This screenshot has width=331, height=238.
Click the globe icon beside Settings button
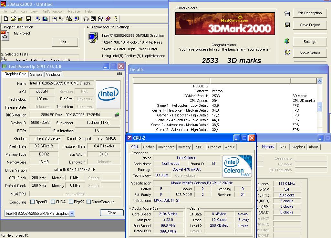pos(287,41)
